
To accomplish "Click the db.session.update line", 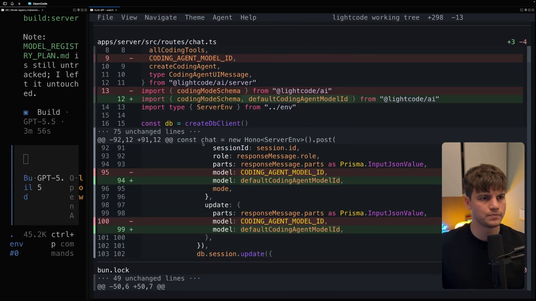I will pos(234,254).
